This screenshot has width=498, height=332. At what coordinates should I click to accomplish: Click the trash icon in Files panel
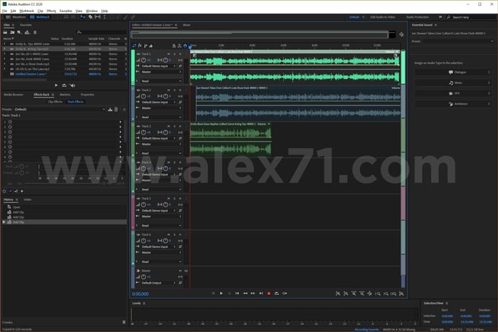pyautogui.click(x=35, y=32)
